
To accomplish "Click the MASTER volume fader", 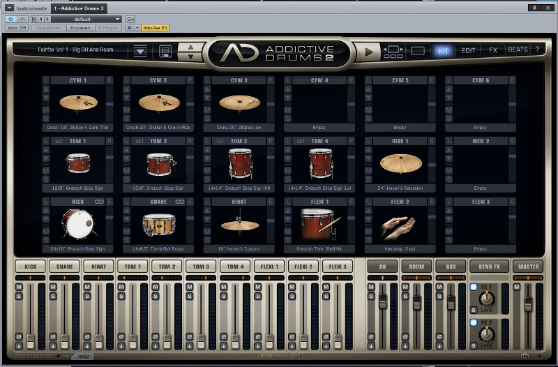I will pos(528,304).
